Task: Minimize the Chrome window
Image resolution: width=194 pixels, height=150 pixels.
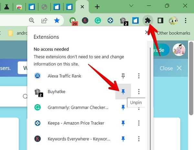Action: 149,6
